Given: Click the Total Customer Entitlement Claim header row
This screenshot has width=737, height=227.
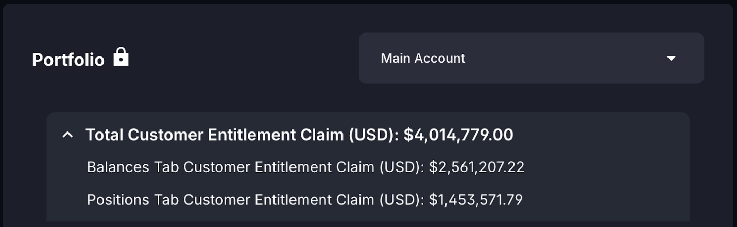Looking at the screenshot, I should point(368,135).
